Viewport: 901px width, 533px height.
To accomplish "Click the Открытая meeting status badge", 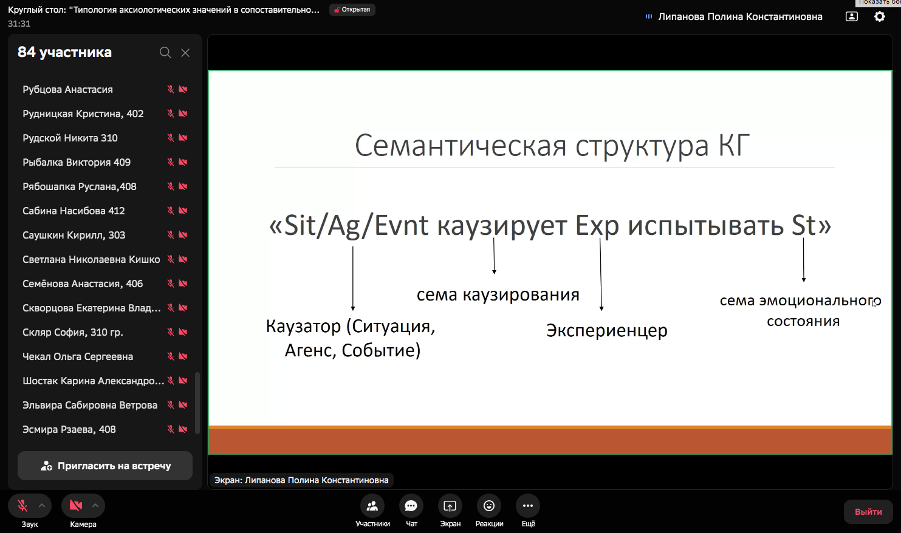I will [x=352, y=10].
